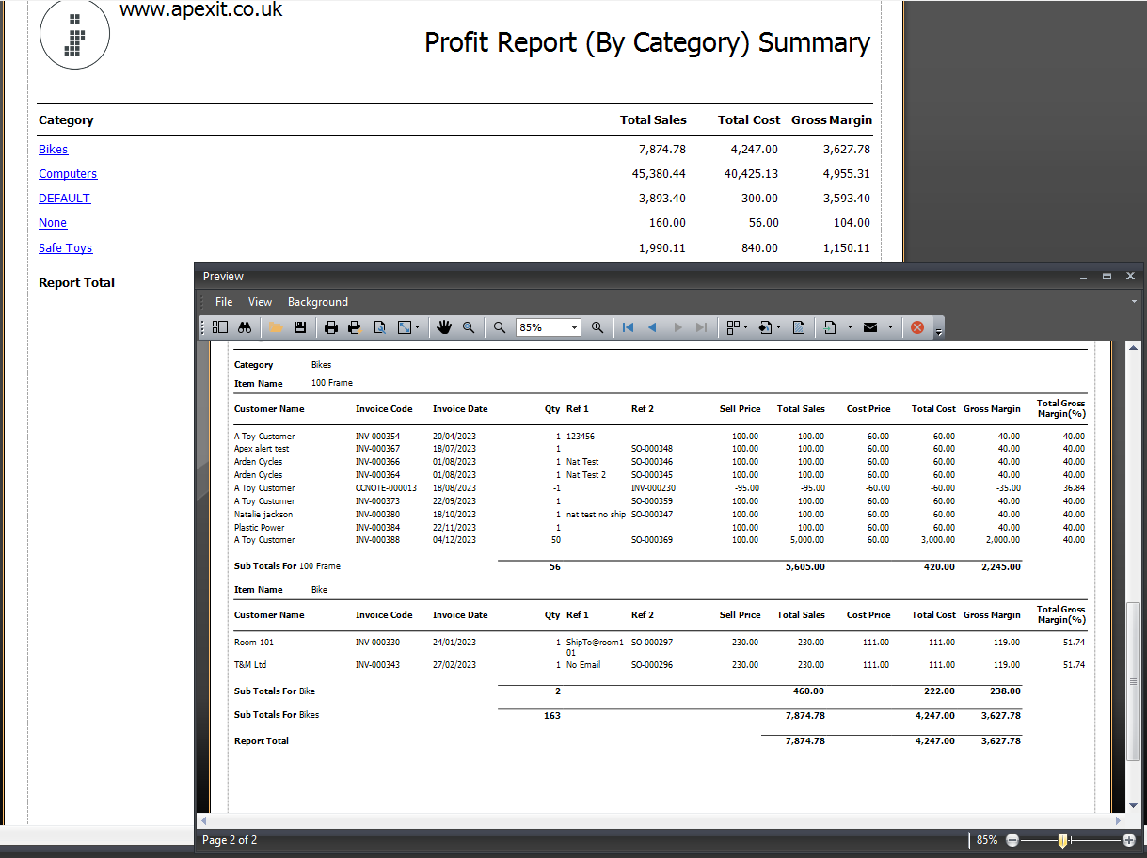Click the red Close Preview icon

click(x=916, y=327)
